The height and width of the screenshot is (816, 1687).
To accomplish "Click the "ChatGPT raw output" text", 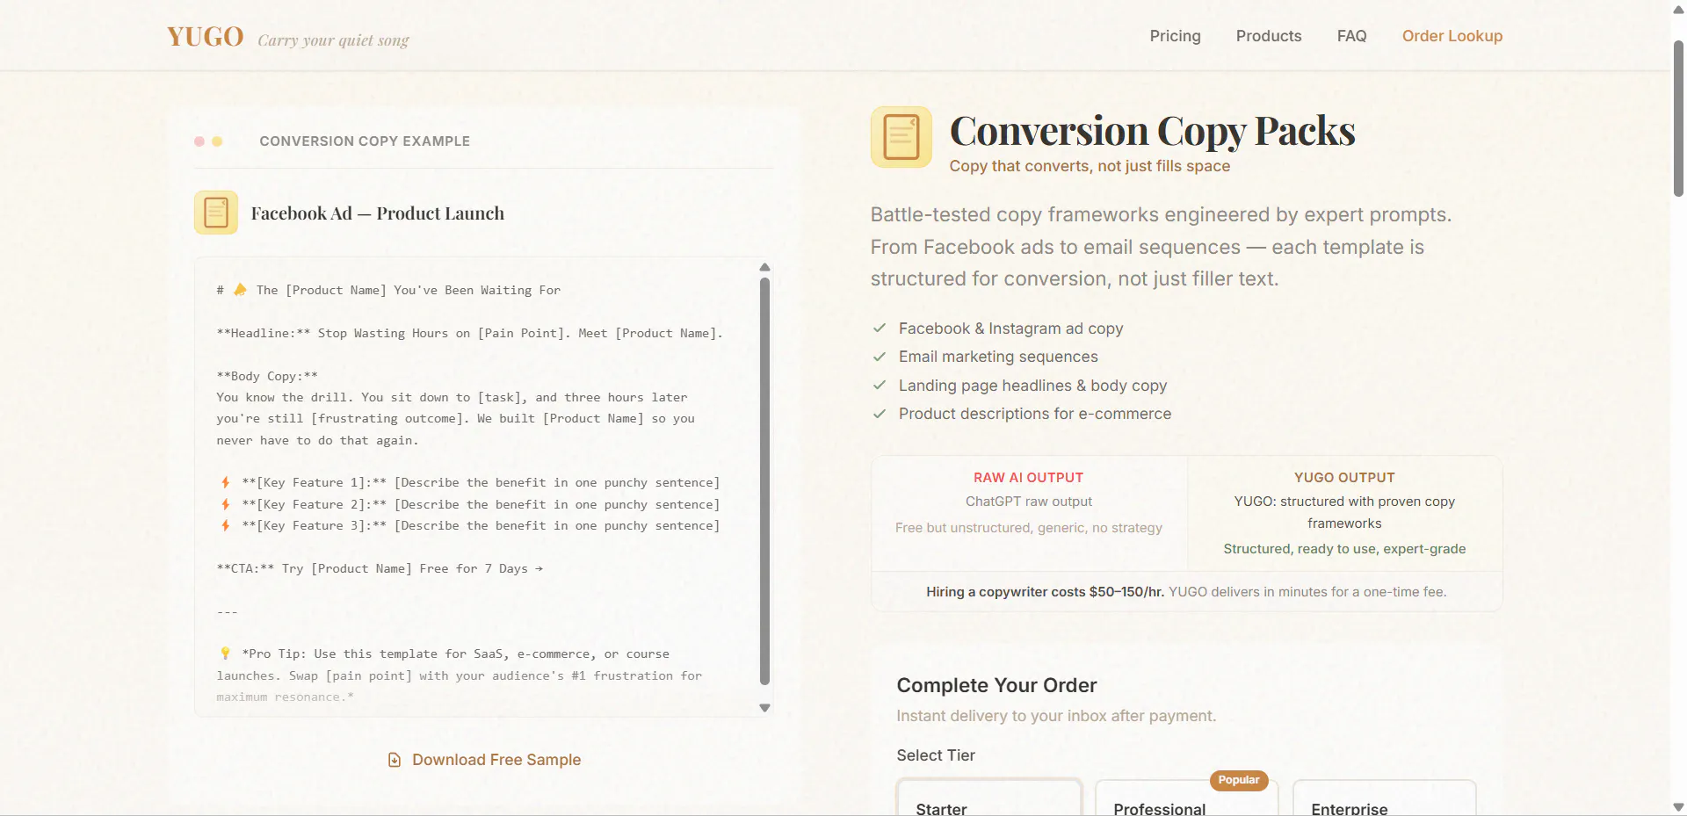I will [1029, 502].
